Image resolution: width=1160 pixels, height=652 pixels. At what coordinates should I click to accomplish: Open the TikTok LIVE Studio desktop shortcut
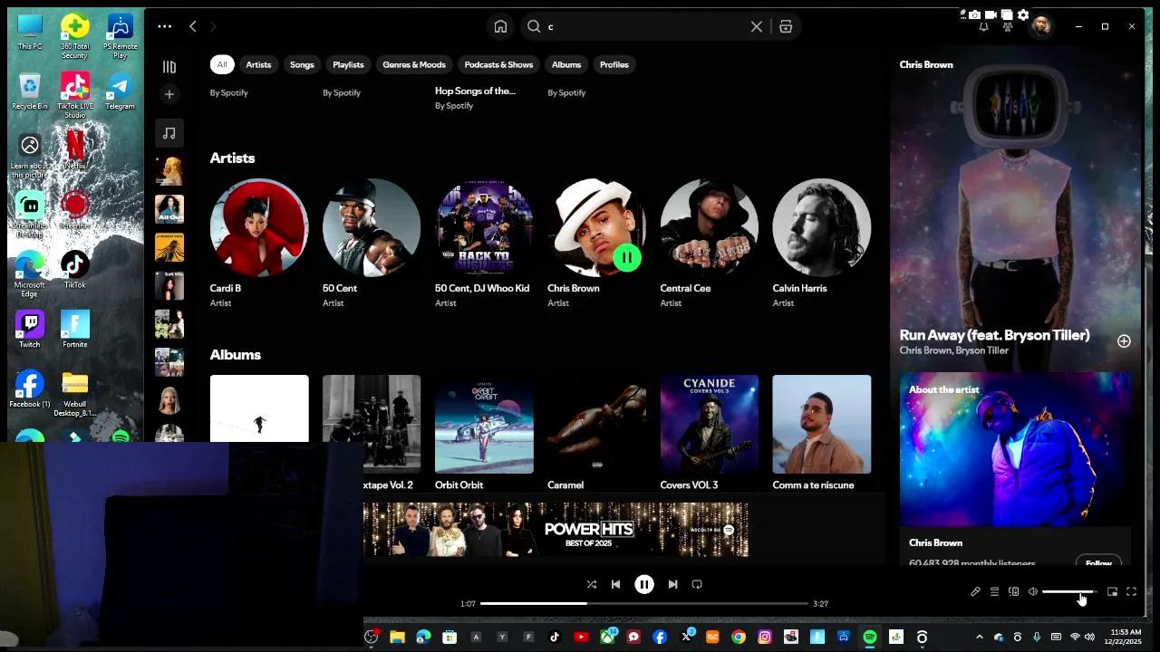point(75,95)
